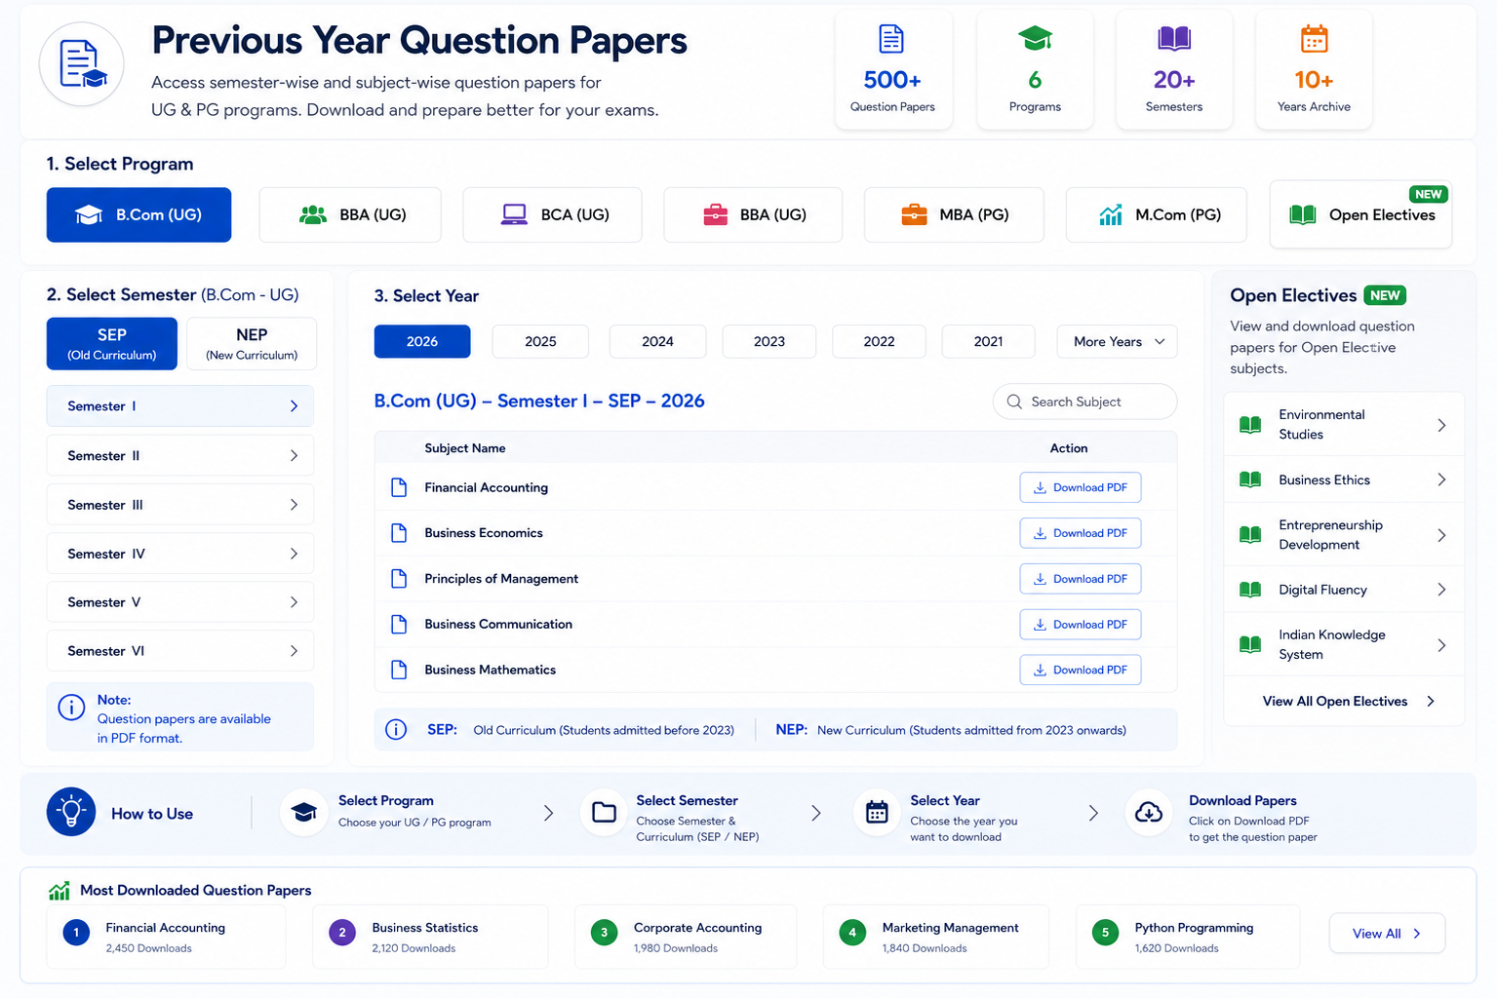The width and height of the screenshot is (1497, 998).
Task: Click View All Open Electives link
Action: (1348, 701)
